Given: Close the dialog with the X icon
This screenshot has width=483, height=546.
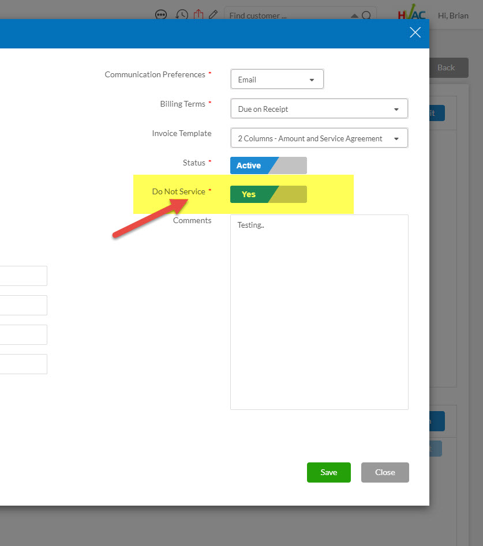Looking at the screenshot, I should [x=415, y=32].
